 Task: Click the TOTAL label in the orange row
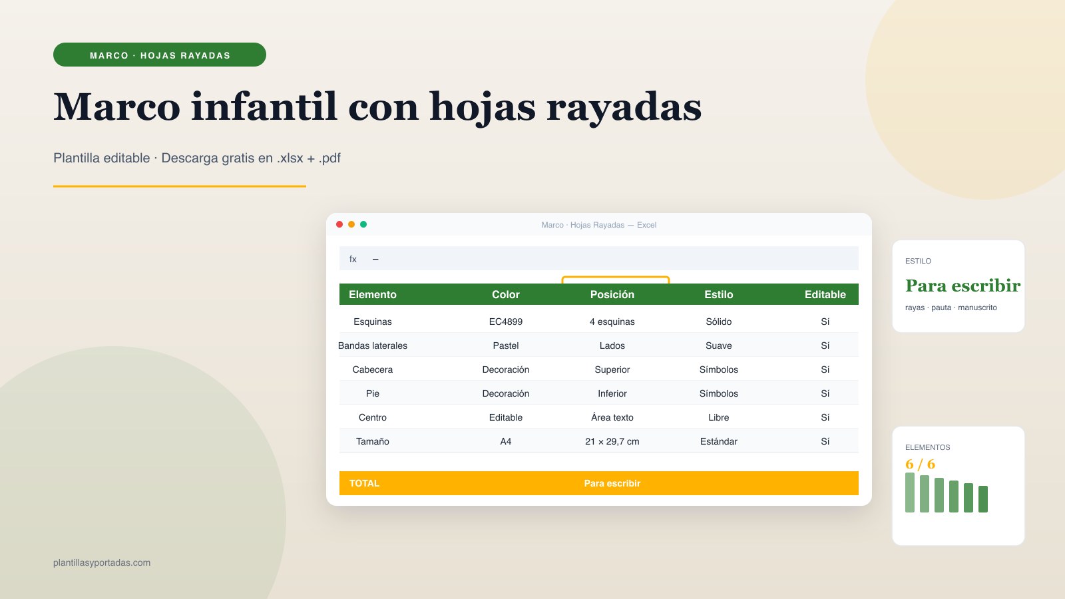click(x=364, y=483)
